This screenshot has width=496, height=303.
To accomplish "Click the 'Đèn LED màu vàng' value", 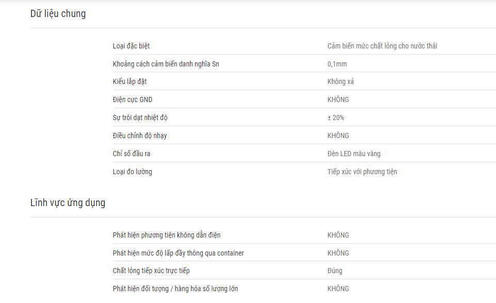I will pos(354,154).
